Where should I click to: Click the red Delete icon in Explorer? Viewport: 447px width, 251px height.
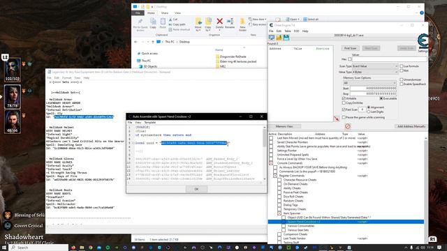pyautogui.click(x=219, y=23)
